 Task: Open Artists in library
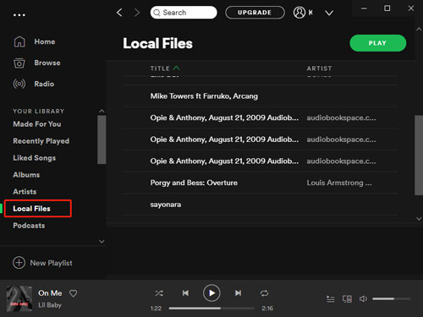coord(25,192)
